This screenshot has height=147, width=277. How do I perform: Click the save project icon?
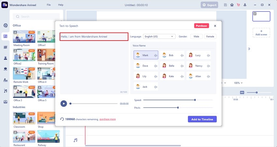pos(225,5)
